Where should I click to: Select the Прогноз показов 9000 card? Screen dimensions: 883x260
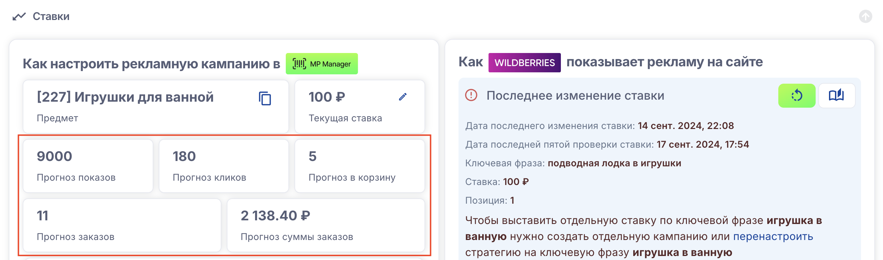pos(88,166)
